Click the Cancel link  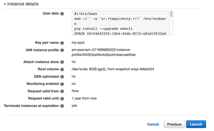[153, 124]
